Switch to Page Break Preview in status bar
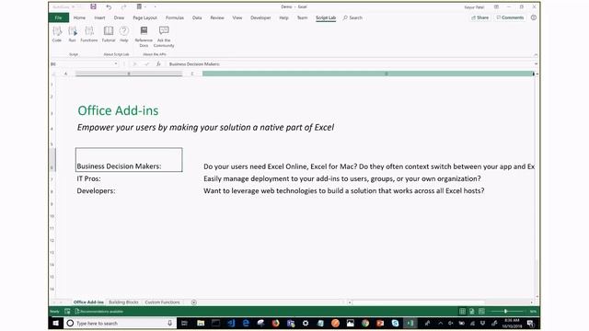 pyautogui.click(x=481, y=312)
